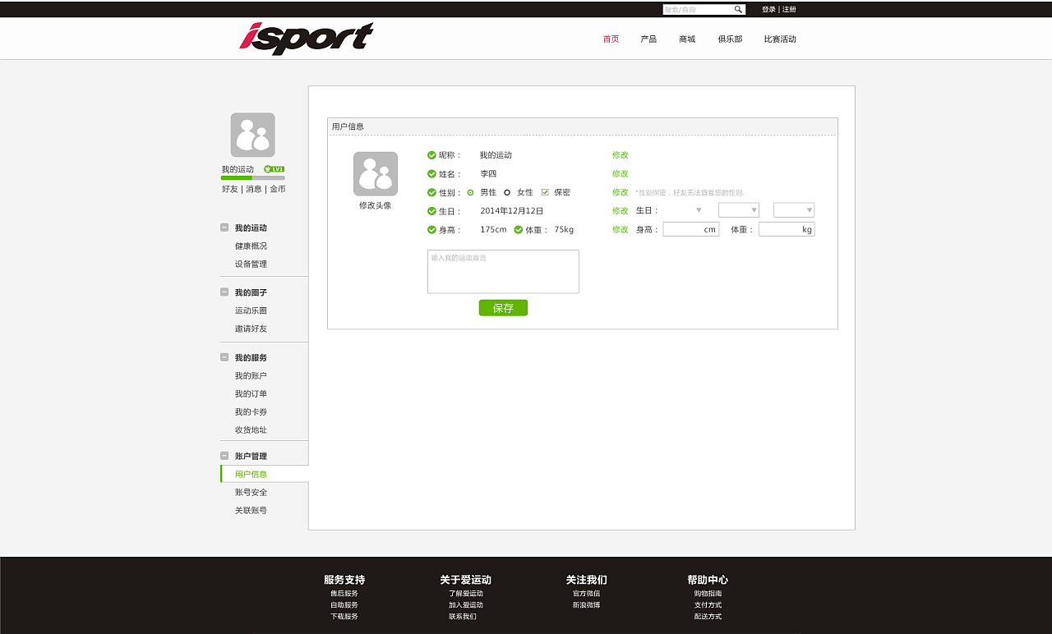The image size is (1052, 634).
Task: Go to 首页 in top navigation
Action: (611, 39)
